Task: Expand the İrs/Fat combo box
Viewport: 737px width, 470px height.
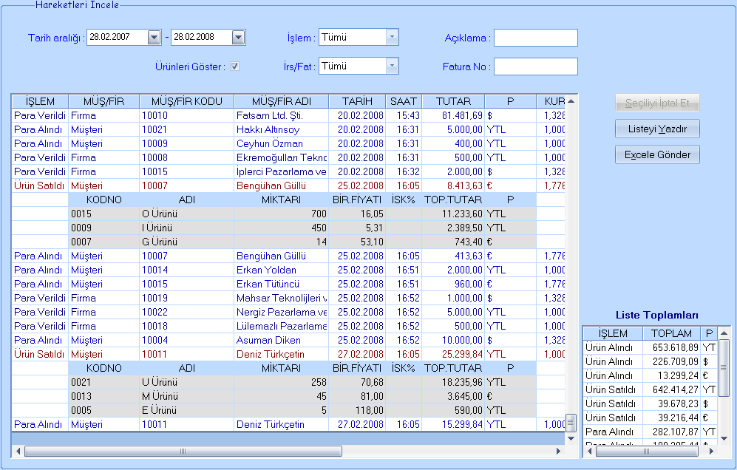Action: (x=392, y=67)
